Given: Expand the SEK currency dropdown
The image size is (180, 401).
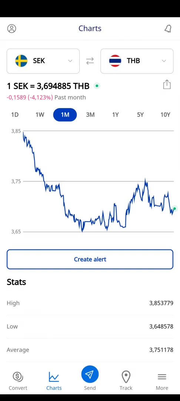Looking at the screenshot, I should point(70,61).
